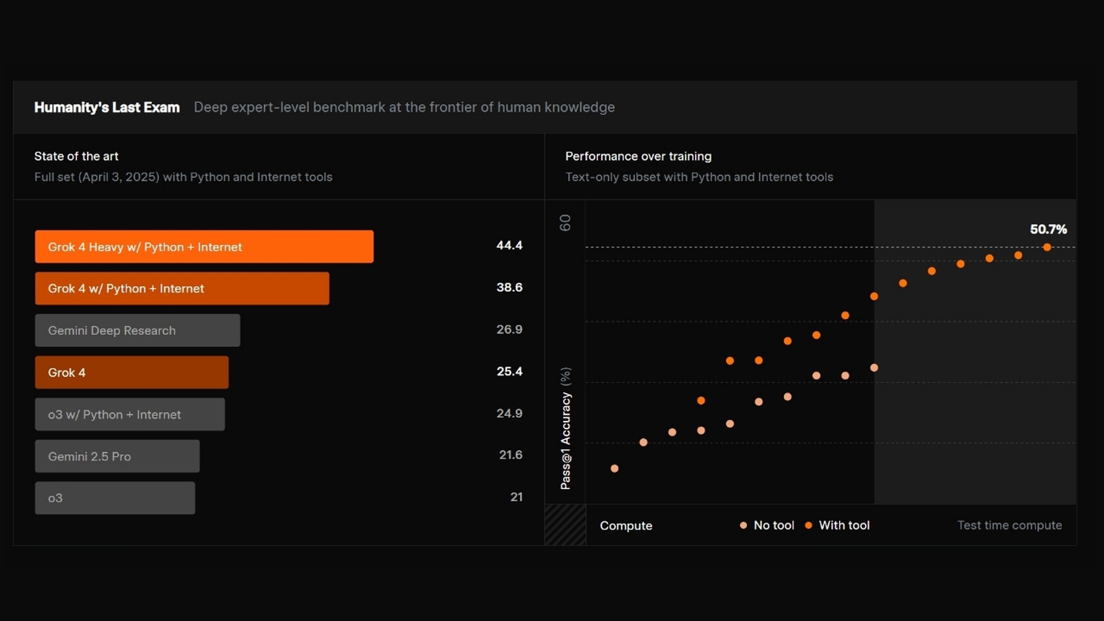This screenshot has height=621, width=1104.
Task: Click the 50.7% final data point
Action: 1047,247
